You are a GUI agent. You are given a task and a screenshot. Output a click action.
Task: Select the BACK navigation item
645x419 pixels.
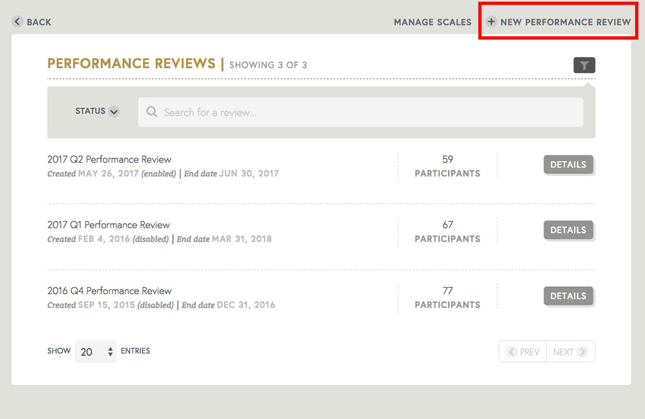point(32,21)
